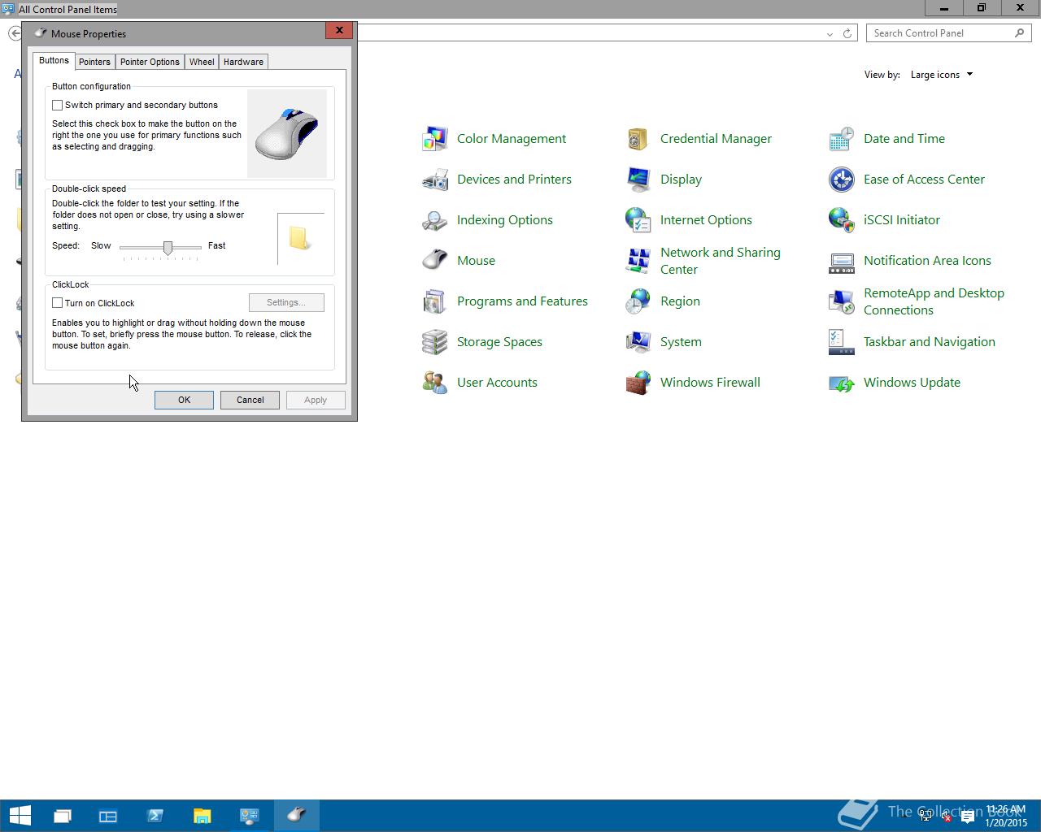Click the test folder in Double-click speed
Viewport: 1041px width, 832px height.
click(x=299, y=238)
